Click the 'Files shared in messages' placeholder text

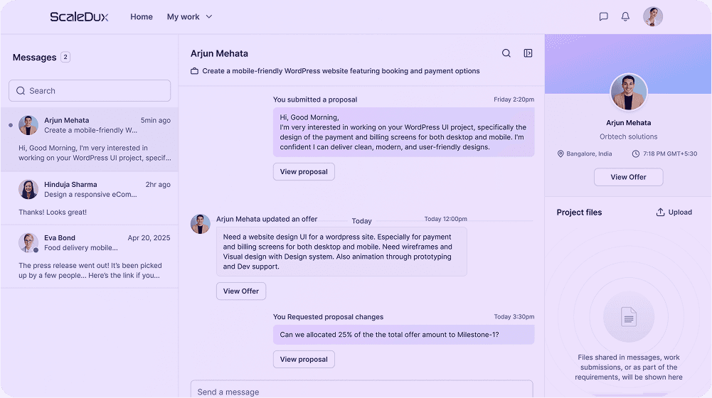pos(629,367)
